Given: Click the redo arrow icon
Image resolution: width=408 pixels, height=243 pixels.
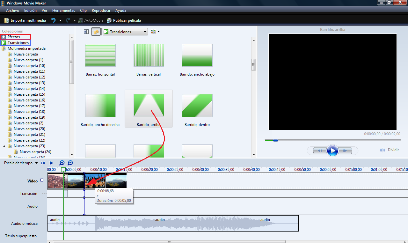Looking at the screenshot, I should (68, 20).
